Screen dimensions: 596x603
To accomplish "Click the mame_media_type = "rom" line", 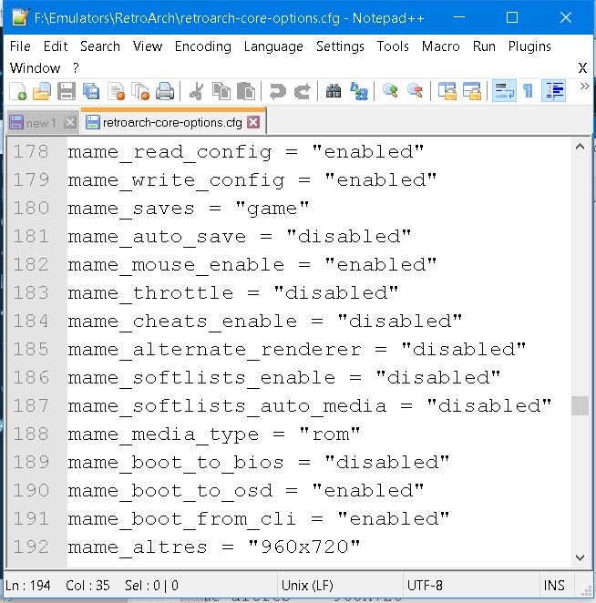I will coord(214,434).
